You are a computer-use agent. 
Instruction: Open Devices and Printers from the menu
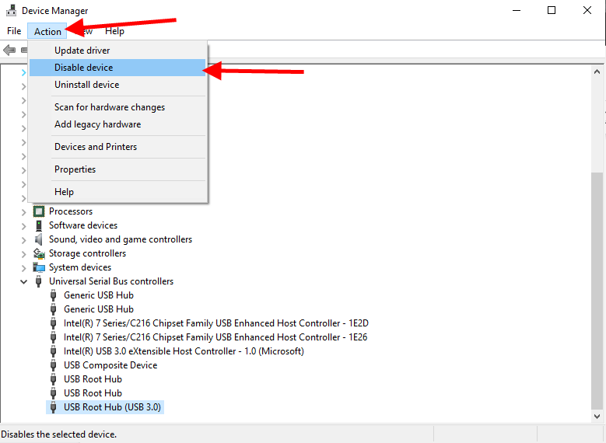[117, 147]
